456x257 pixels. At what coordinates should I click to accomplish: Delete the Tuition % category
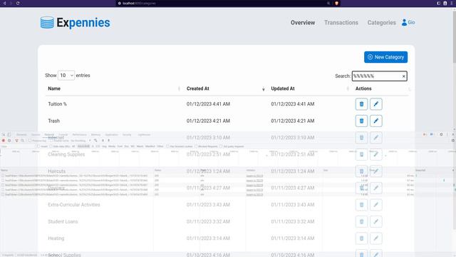point(361,104)
